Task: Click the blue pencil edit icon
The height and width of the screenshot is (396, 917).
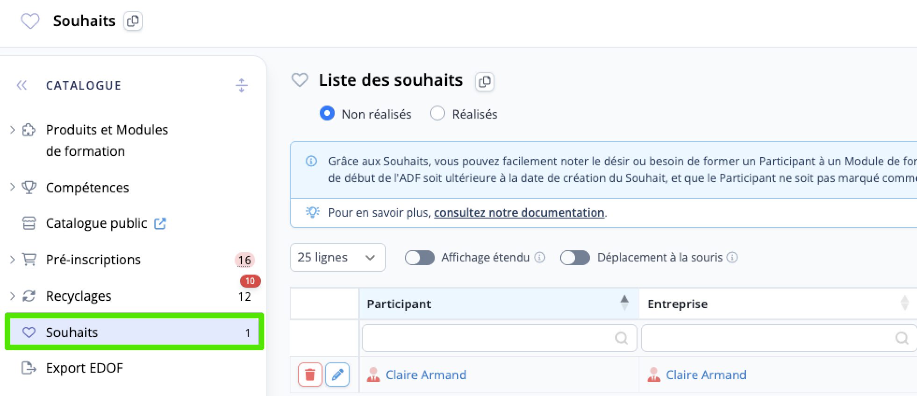Action: pyautogui.click(x=337, y=375)
